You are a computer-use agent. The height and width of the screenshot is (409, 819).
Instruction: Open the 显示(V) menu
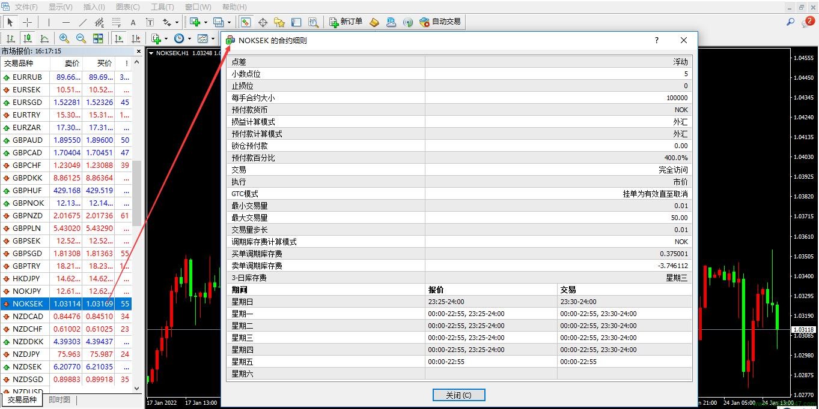pos(60,7)
